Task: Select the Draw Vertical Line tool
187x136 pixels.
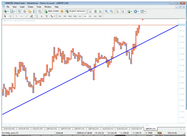Action: 16,16
